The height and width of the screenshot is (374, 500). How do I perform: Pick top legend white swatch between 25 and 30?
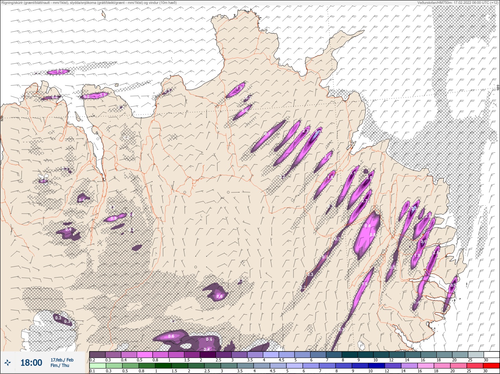476,354
